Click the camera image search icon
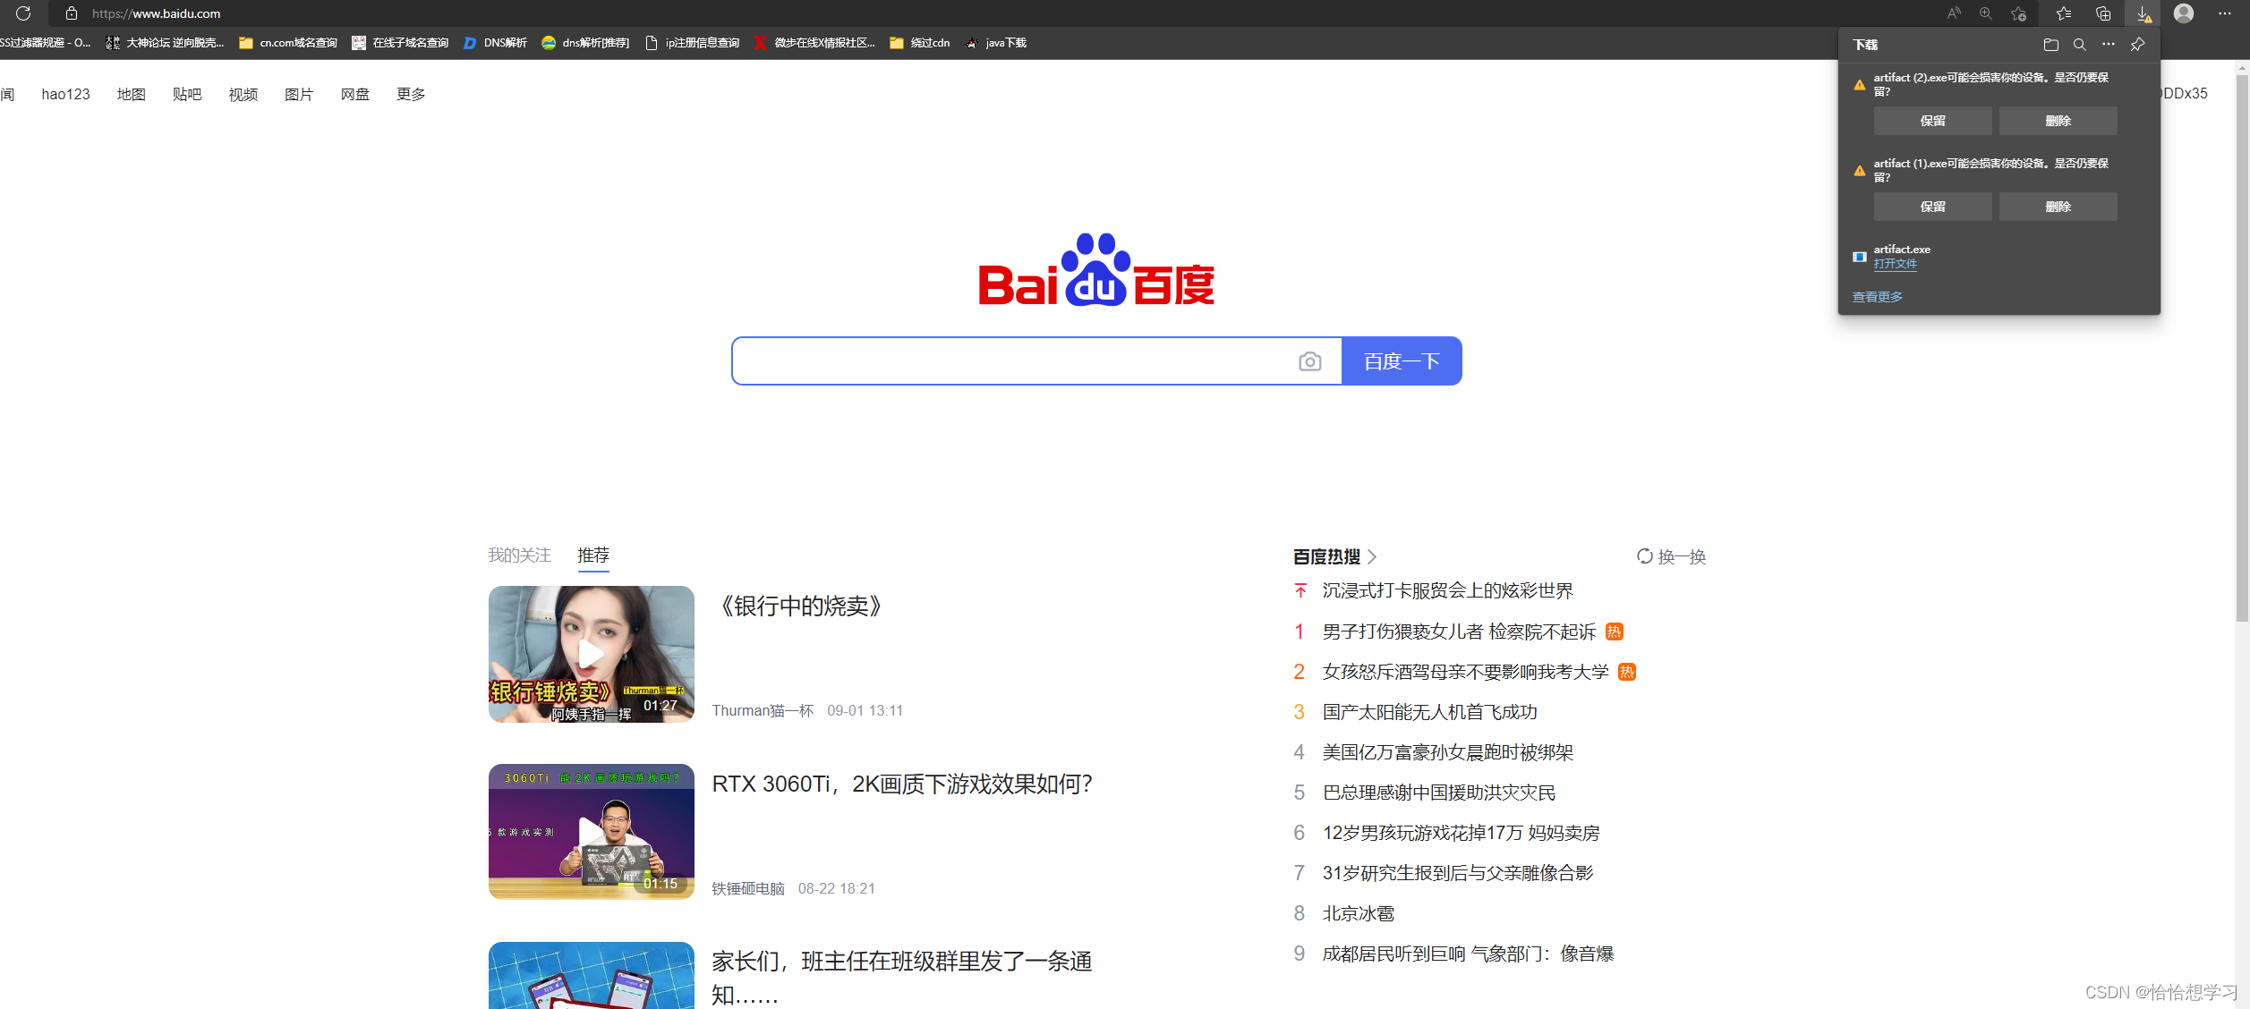2250x1009 pixels. click(1309, 361)
